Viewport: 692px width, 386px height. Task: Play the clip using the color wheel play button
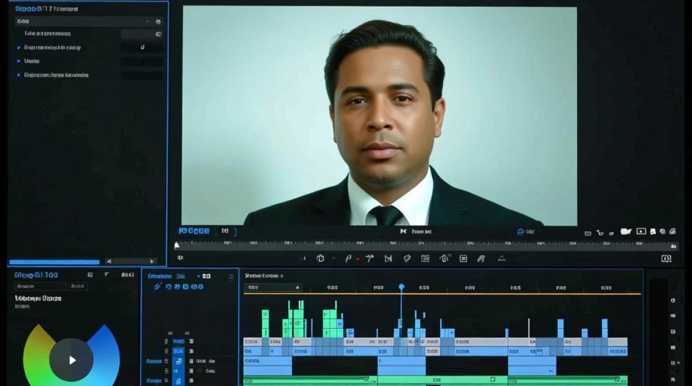(x=72, y=360)
